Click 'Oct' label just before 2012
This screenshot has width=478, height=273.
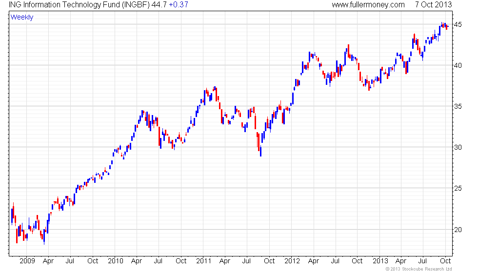pos(269,261)
